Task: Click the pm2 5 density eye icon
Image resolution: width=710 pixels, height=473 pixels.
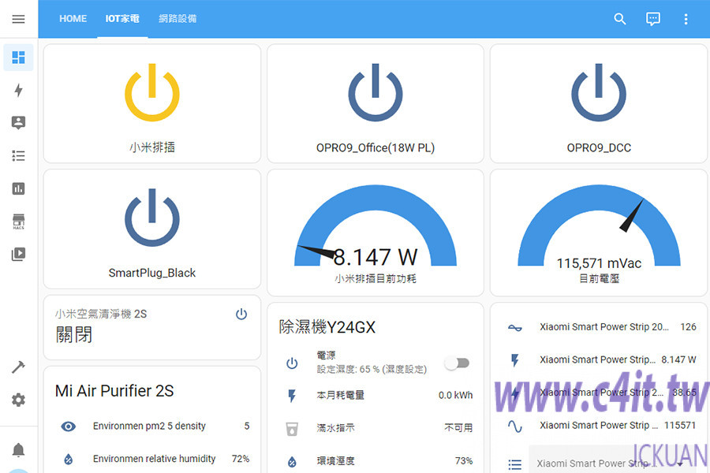Action: [x=69, y=426]
